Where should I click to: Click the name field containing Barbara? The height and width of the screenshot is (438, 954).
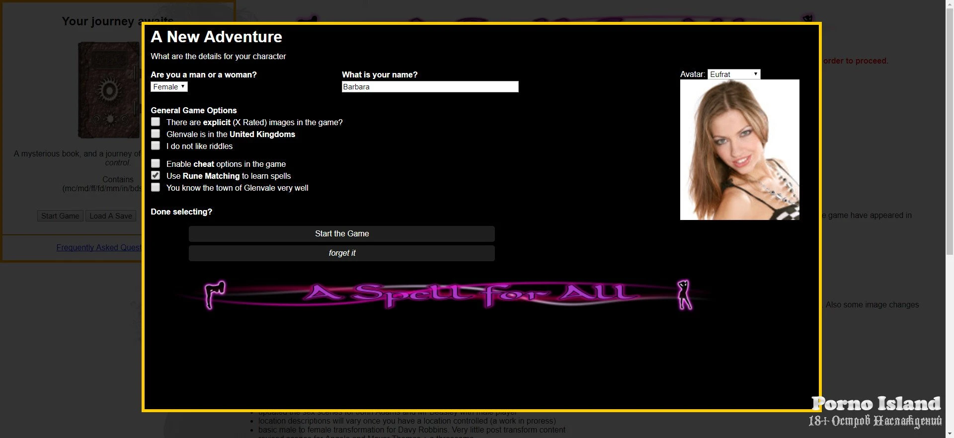point(430,87)
